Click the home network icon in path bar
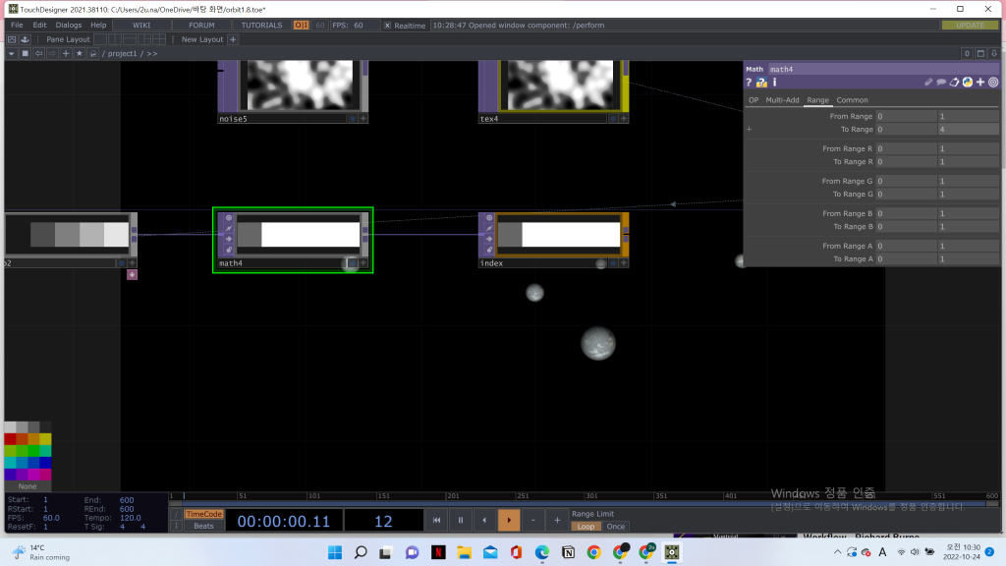Viewport: 1006px width, 566px height. (93, 53)
